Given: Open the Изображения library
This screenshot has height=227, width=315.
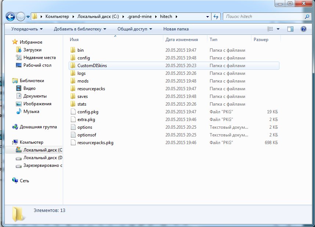Looking at the screenshot, I should coord(33,104).
